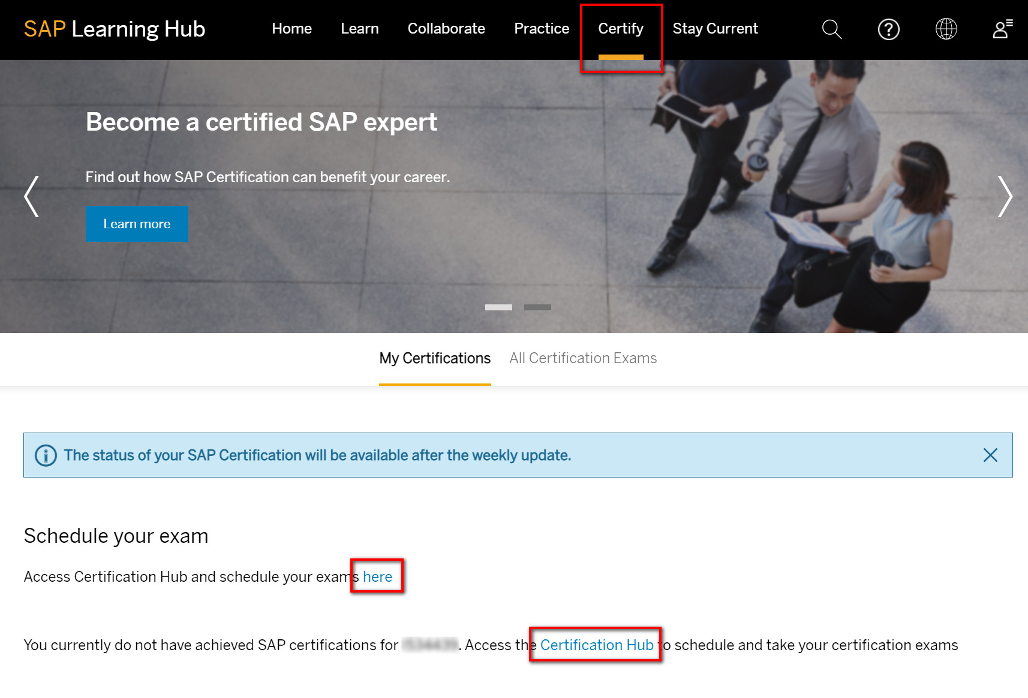Select the second carousel slide indicator
Screen dimensions: 1028x698
(537, 307)
